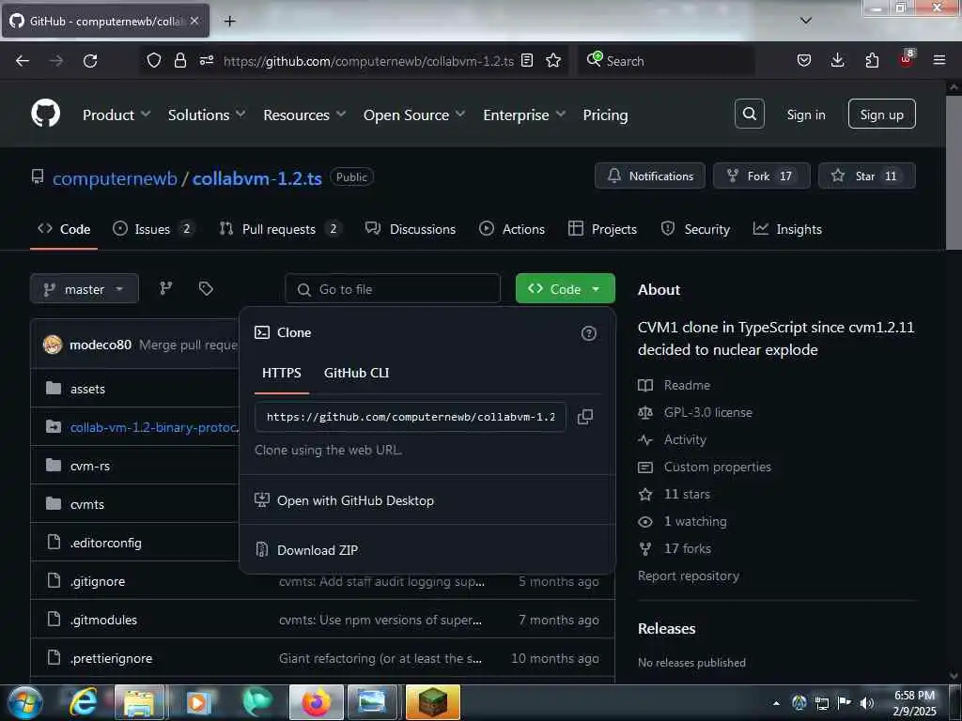Open Security tab
This screenshot has height=721, width=962.
click(x=695, y=229)
